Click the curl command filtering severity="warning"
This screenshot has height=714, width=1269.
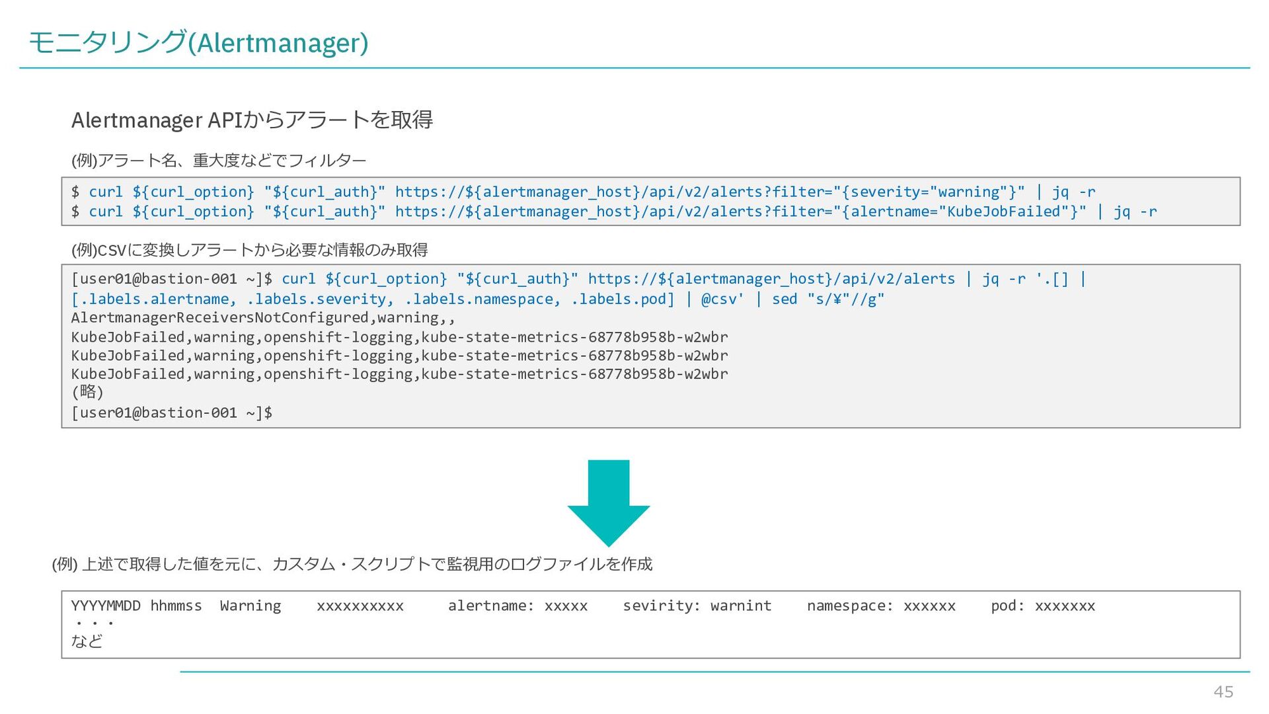pos(584,192)
